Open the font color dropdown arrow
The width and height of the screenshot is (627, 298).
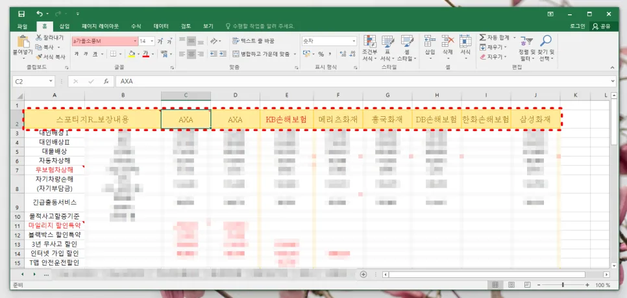152,54
